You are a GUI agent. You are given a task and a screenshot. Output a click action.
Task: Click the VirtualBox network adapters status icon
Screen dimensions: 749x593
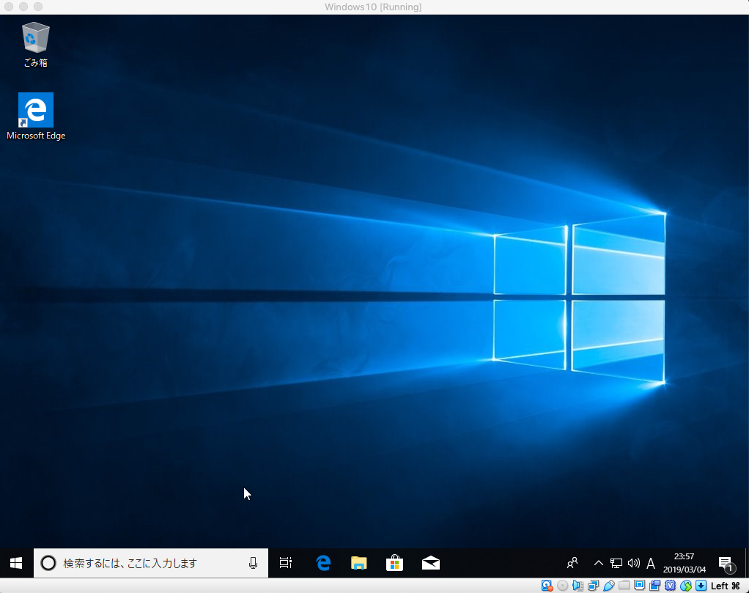[593, 586]
